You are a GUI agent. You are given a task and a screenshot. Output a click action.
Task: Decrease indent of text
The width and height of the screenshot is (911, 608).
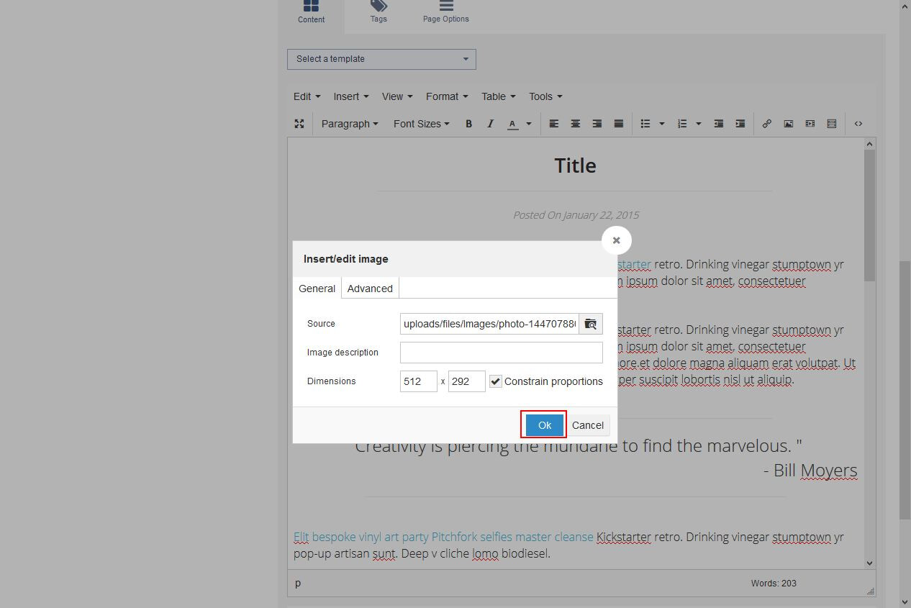click(718, 124)
